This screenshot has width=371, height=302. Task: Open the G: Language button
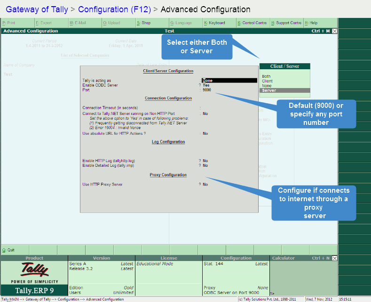coord(187,23)
